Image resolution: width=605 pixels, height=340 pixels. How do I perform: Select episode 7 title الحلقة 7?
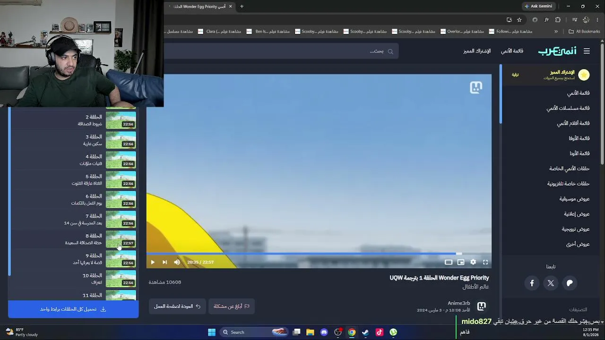coord(94,216)
